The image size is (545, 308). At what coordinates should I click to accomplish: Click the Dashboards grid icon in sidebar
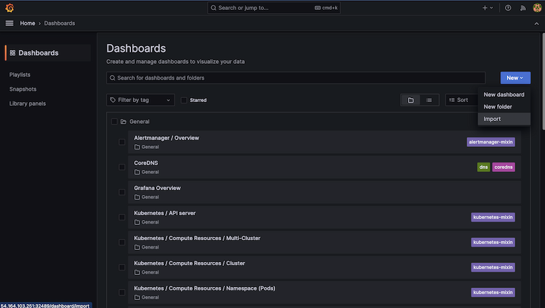(x=13, y=53)
